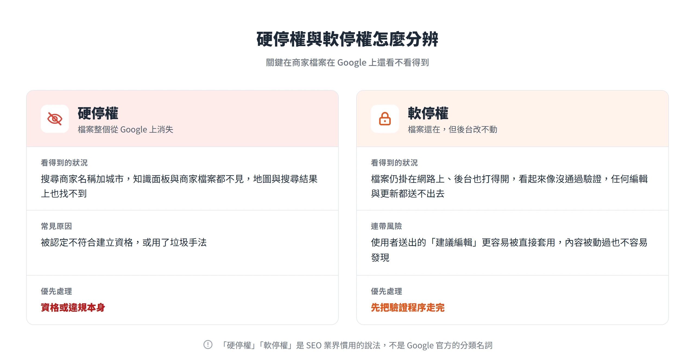Click the 看得到的狀況 label in the 硬停權 card
The width and height of the screenshot is (695, 357).
tap(64, 163)
